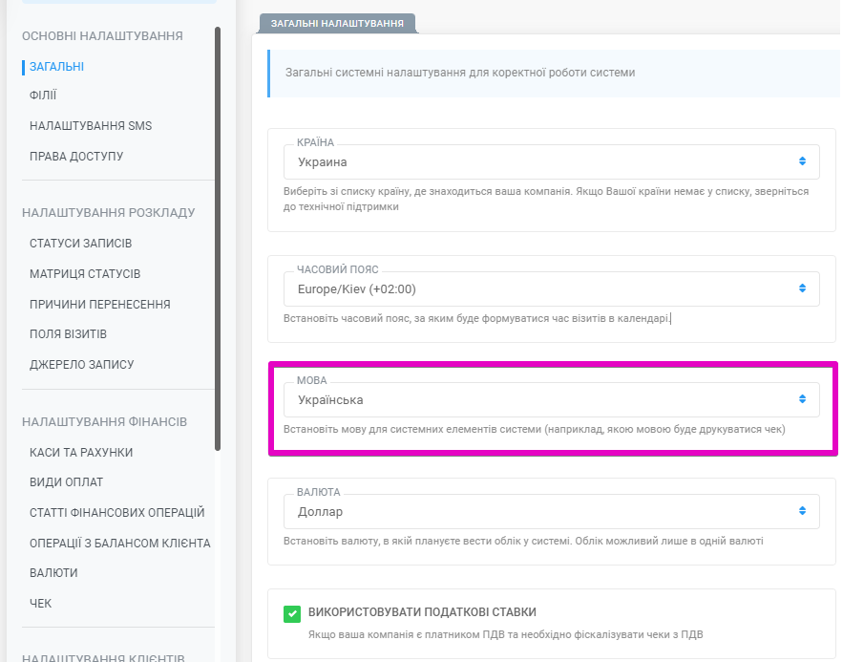
Task: Open ЧАСОВИЙ ПОЯС dropdown Europe/Kiev
Action: point(552,288)
